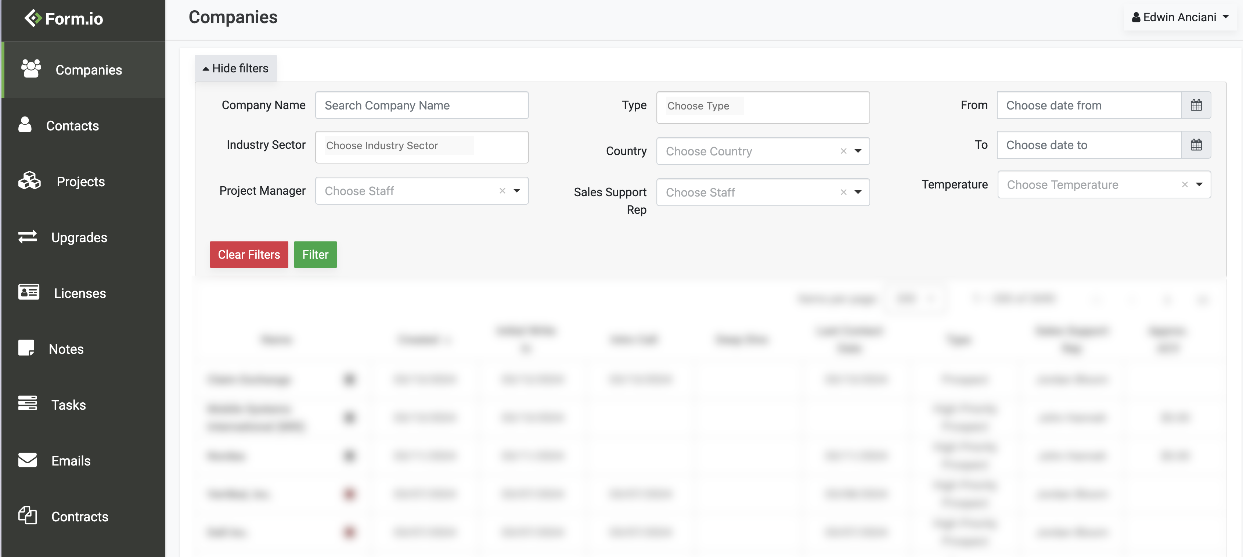Click the Contracts copy icon
The width and height of the screenshot is (1243, 557).
coord(28,515)
